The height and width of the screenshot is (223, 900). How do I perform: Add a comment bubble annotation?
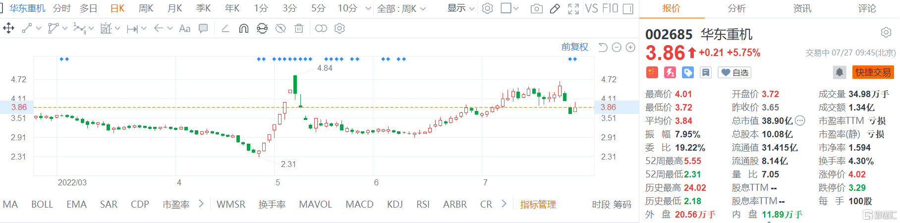click(x=203, y=28)
